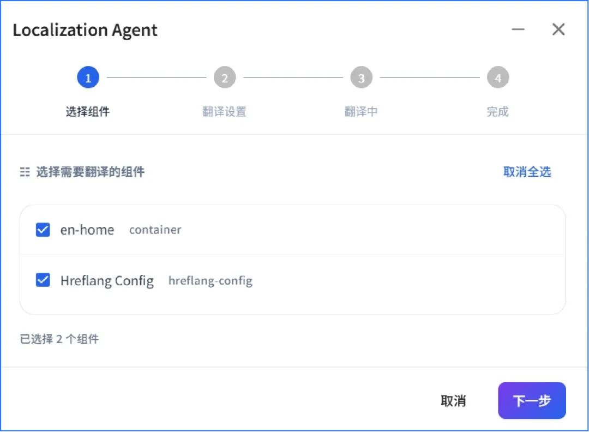Click step 4 circle icon
The image size is (589, 432).
click(498, 77)
